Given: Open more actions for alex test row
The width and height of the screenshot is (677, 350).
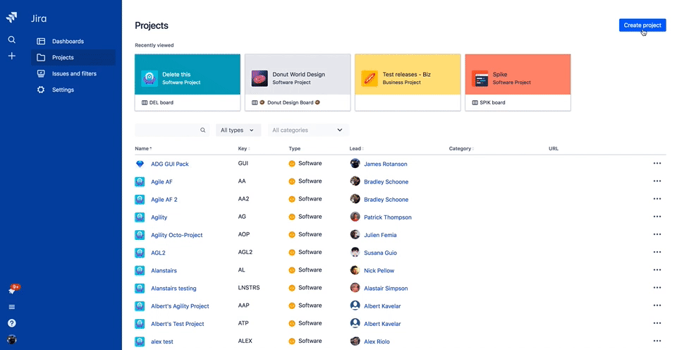Looking at the screenshot, I should click(657, 341).
